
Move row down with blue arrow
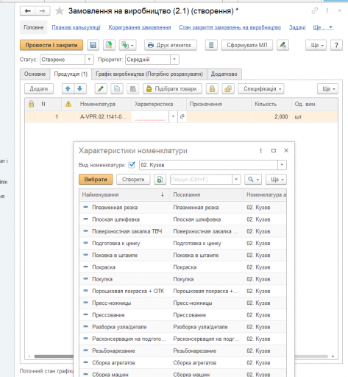pyautogui.click(x=80, y=89)
